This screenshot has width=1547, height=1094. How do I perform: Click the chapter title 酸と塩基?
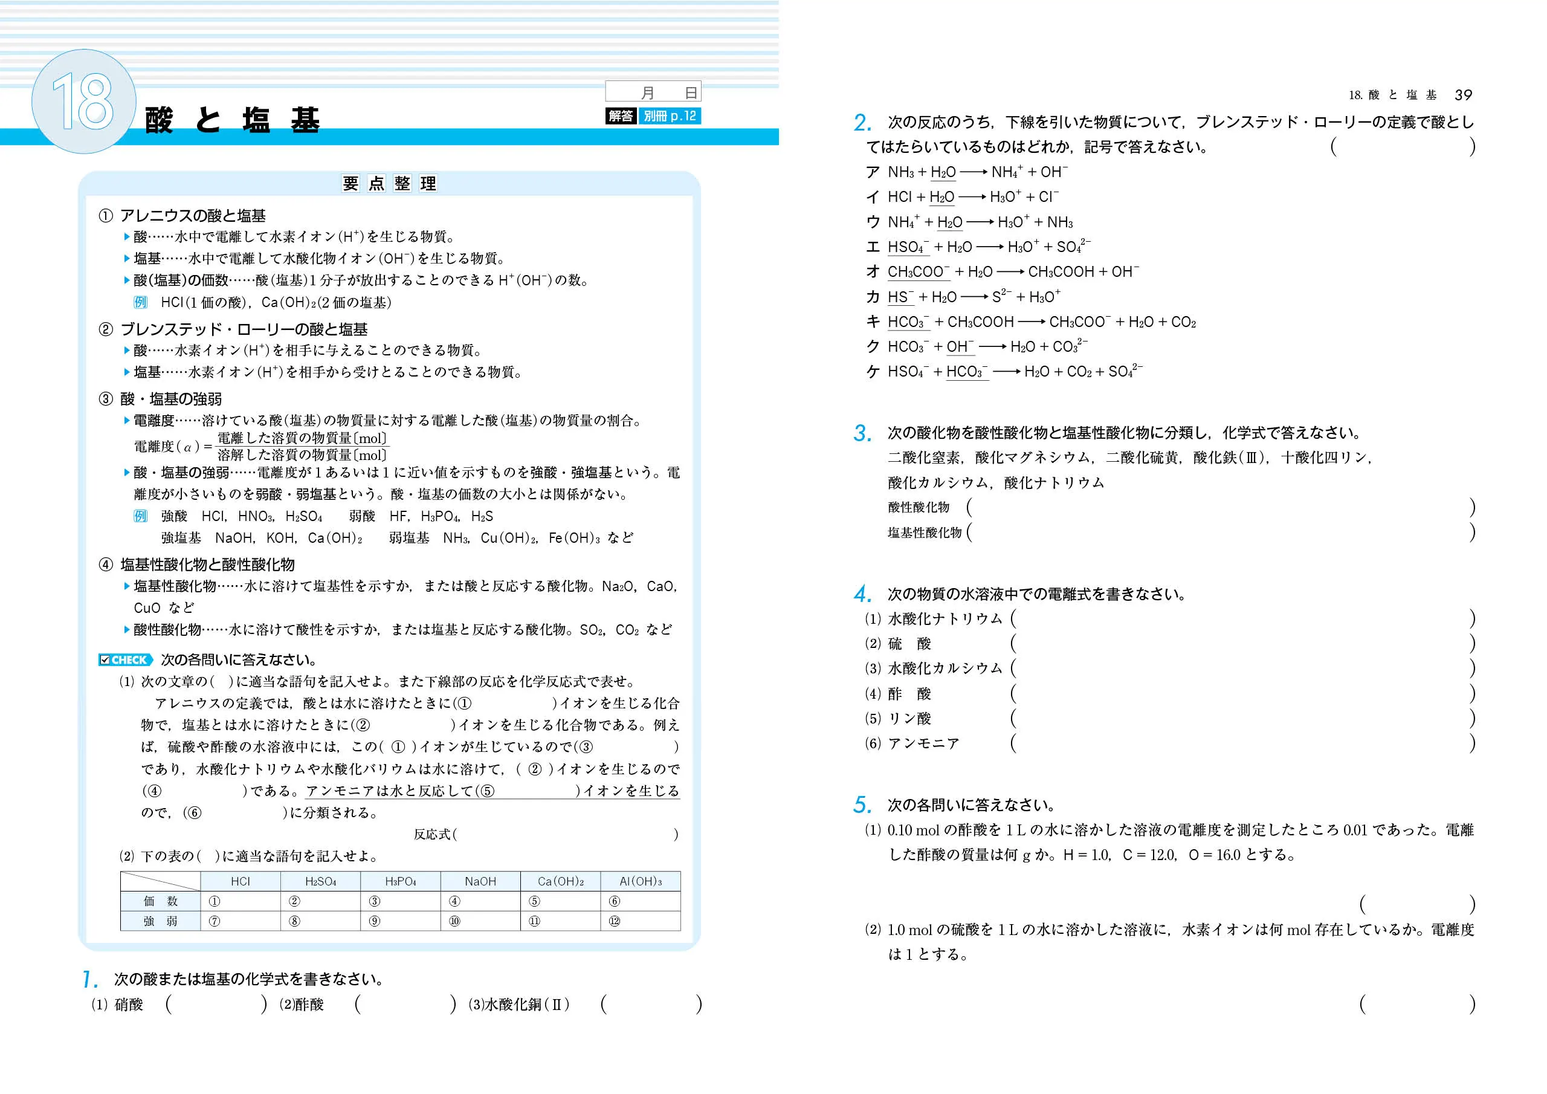(233, 120)
